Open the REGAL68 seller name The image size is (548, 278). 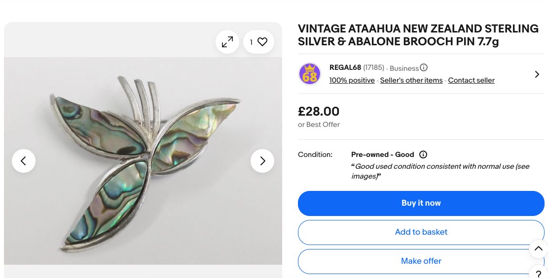(345, 68)
